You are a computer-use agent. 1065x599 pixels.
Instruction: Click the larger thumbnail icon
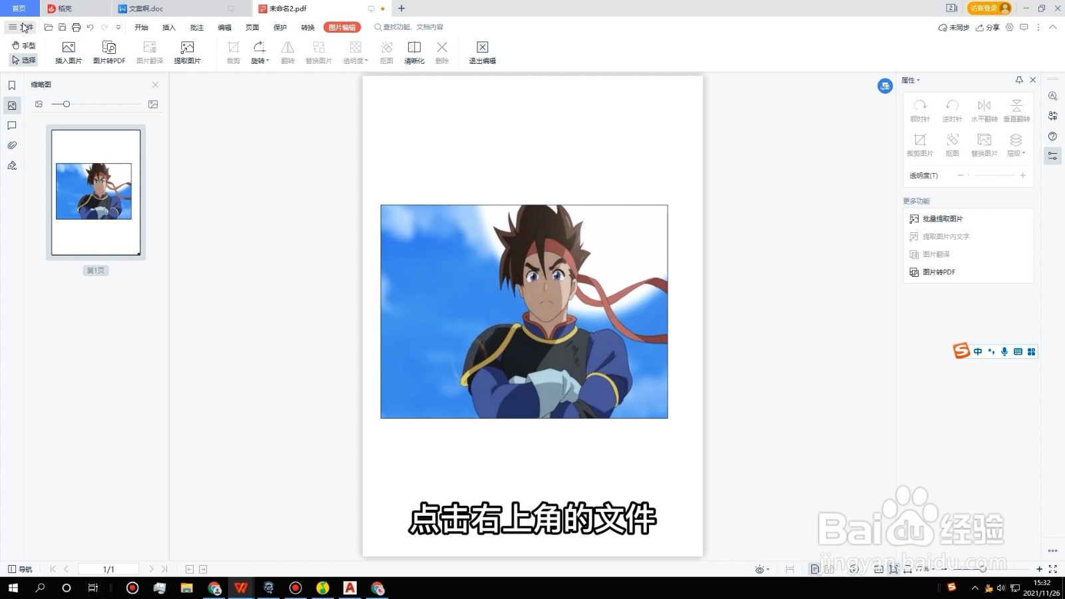click(153, 104)
